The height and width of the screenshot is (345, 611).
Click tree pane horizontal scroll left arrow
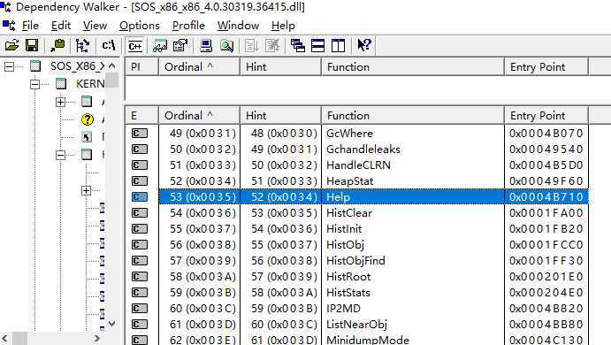[x=5, y=338]
